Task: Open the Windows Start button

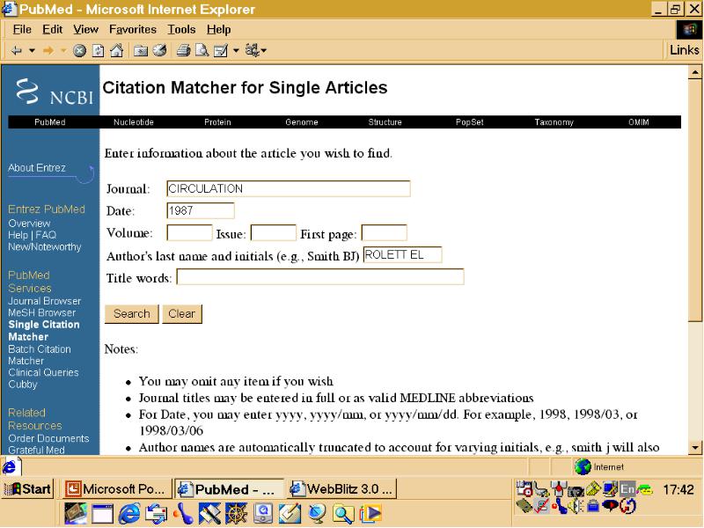Action: pos(28,488)
